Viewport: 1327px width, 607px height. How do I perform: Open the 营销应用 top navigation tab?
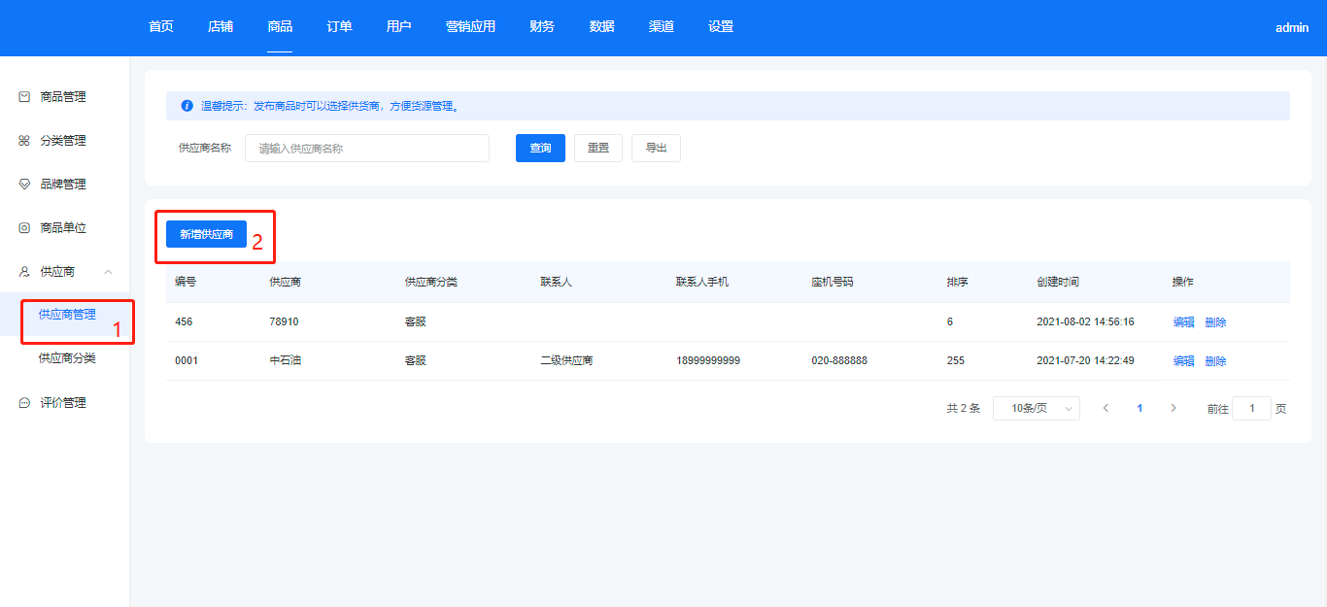(470, 27)
